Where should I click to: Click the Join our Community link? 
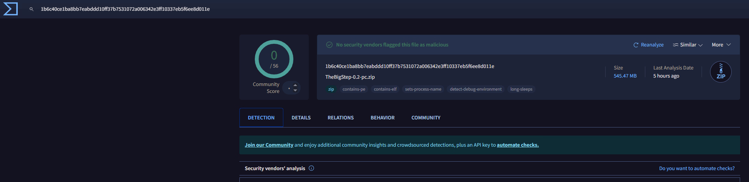point(269,145)
